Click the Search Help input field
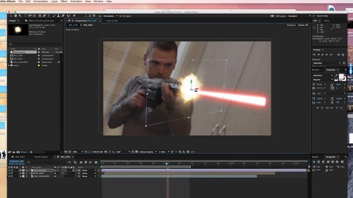 click(x=329, y=16)
